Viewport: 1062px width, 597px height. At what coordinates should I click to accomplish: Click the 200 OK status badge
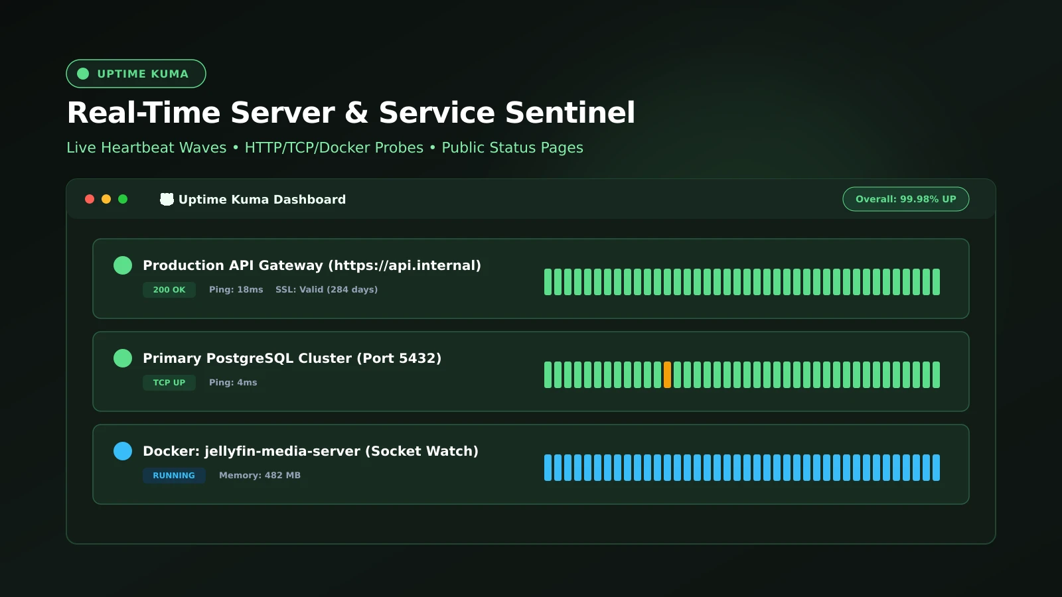click(x=169, y=290)
